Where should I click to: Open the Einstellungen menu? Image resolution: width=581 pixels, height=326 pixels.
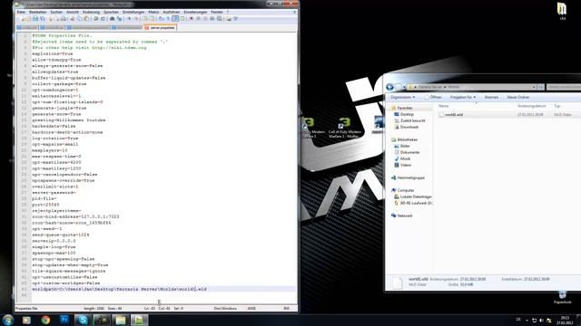[133, 12]
